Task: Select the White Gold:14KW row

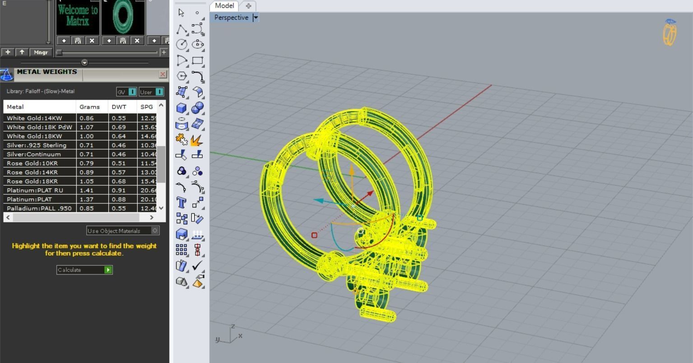Action: tap(80, 118)
